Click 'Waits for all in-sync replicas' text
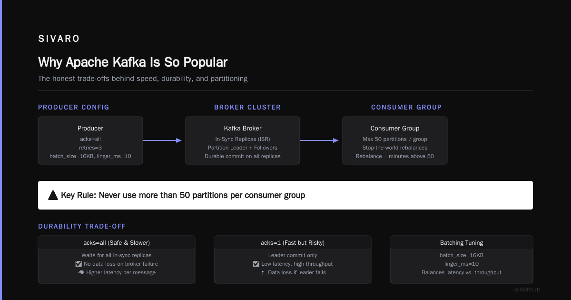The height and width of the screenshot is (300, 571). 117,255
